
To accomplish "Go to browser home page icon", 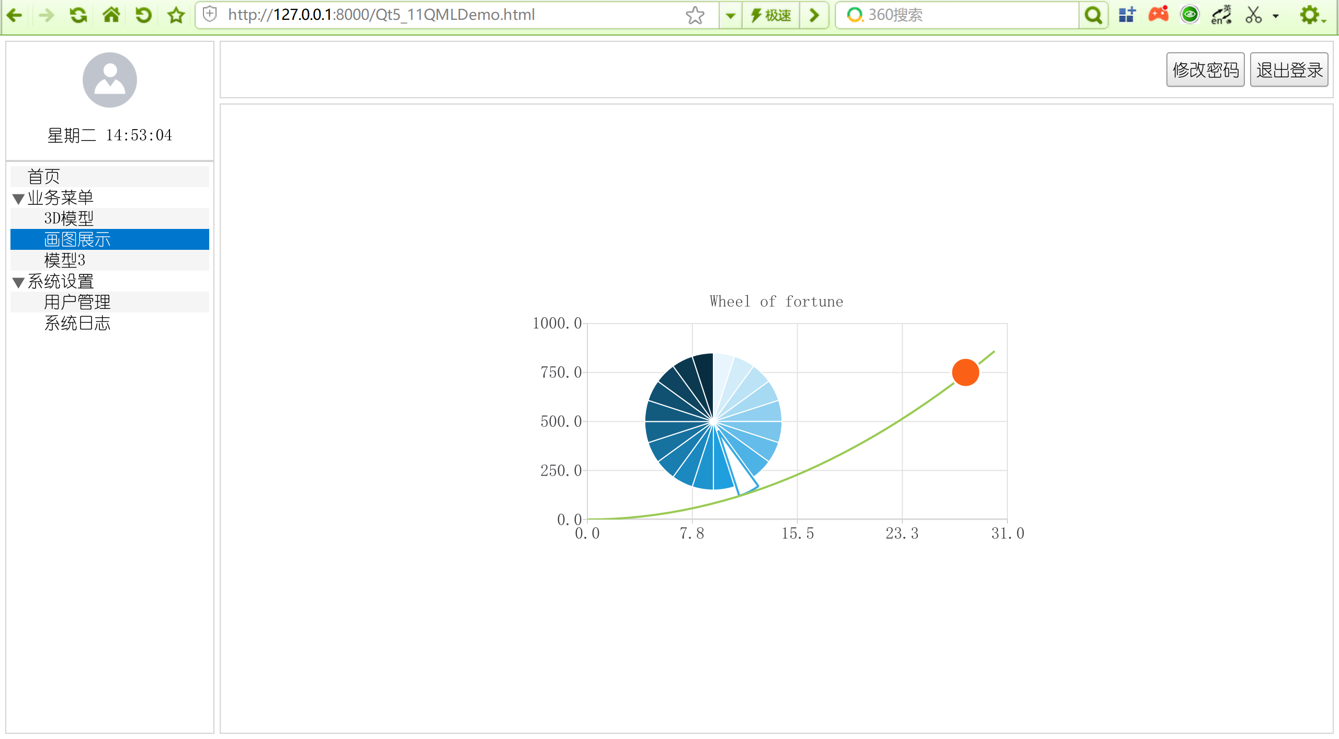I will (x=111, y=15).
